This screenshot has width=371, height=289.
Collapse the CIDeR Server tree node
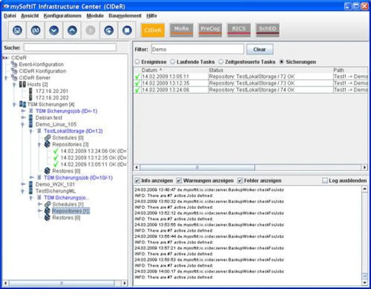(x=6, y=78)
